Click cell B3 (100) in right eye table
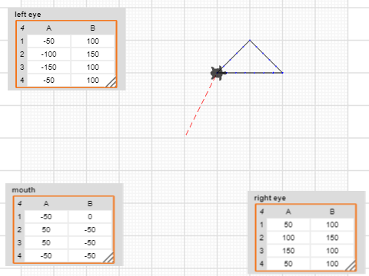Viewport: 369px width, 276px height. (332, 251)
